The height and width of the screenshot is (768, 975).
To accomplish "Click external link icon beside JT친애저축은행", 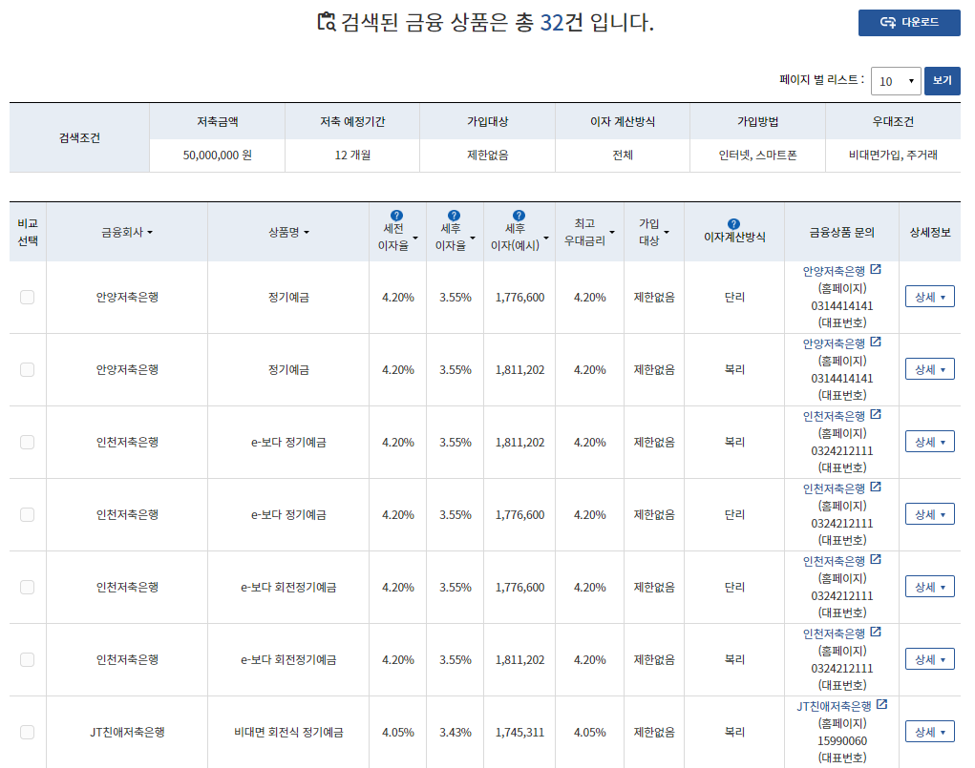I will click(x=883, y=705).
